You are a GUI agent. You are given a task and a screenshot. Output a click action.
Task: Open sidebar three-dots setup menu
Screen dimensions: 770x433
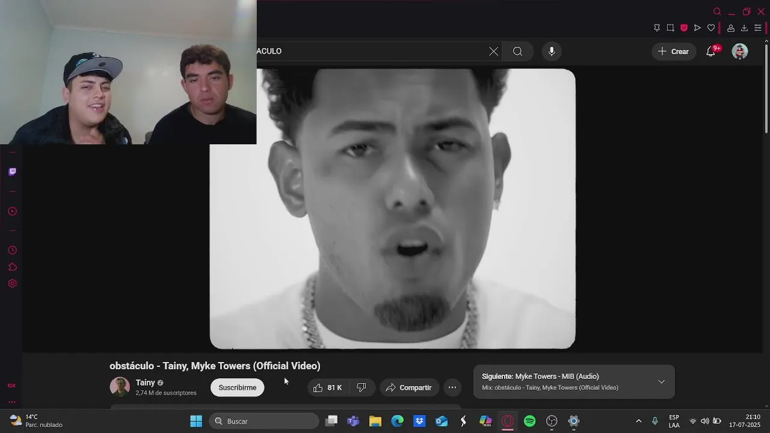point(12,402)
